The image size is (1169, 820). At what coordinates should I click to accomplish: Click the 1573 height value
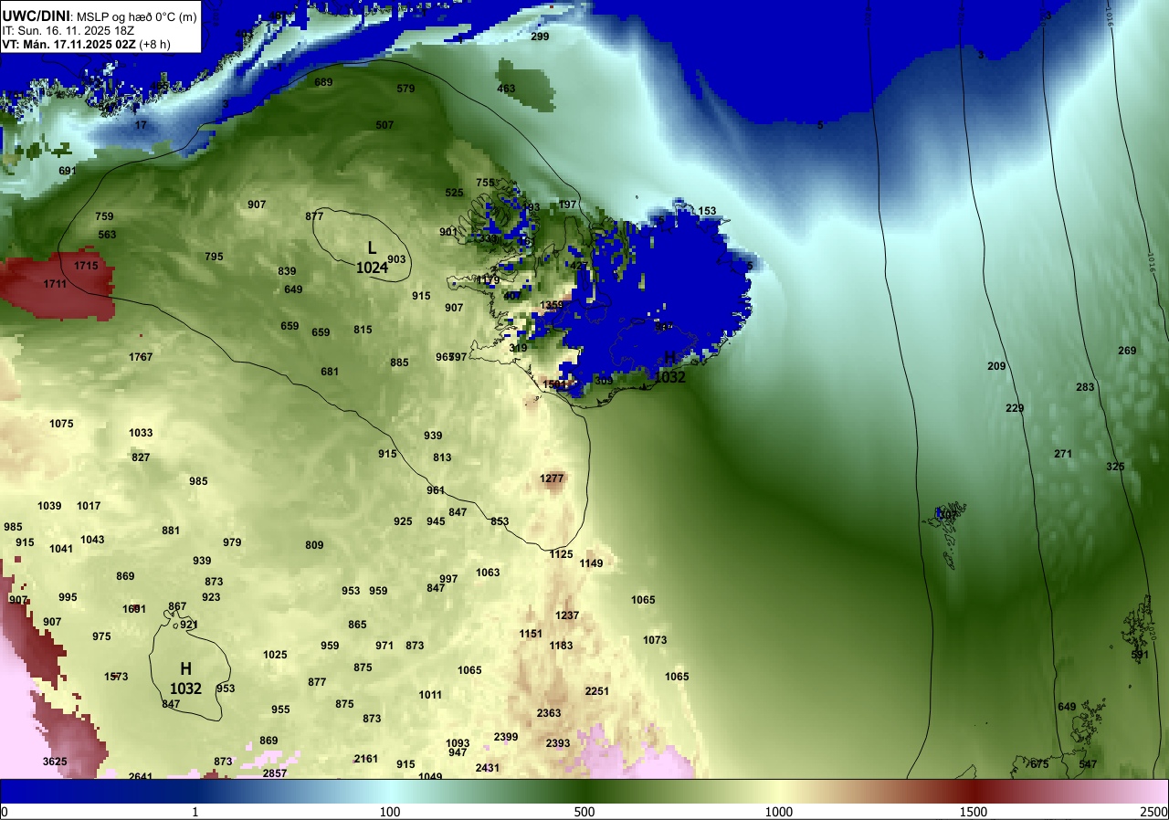coord(116,677)
